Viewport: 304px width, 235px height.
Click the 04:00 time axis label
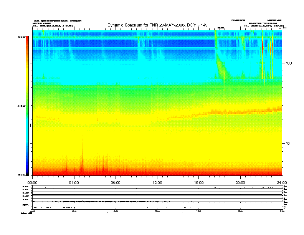click(74, 183)
